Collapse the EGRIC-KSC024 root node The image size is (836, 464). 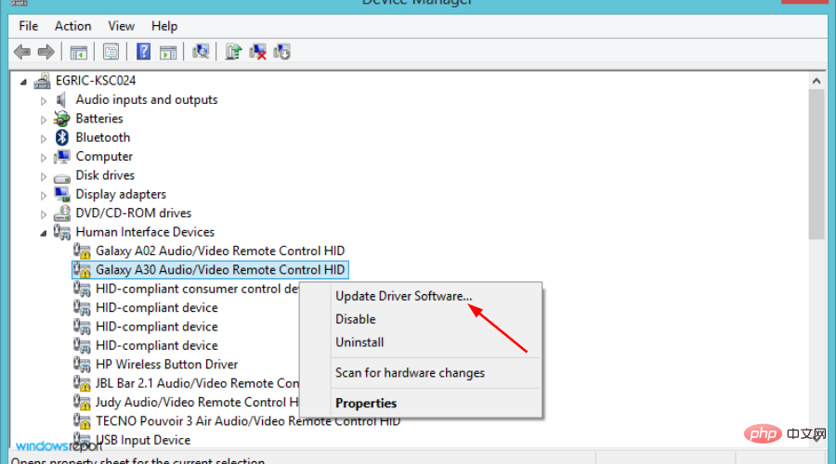[23, 82]
